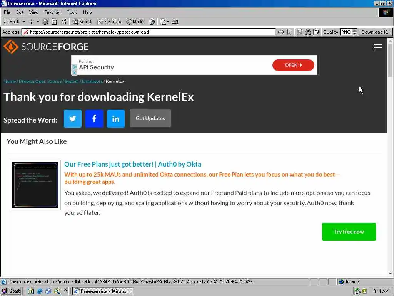The image size is (394, 296).
Task: Click the Browse Open Source breadcrumb
Action: [40, 81]
